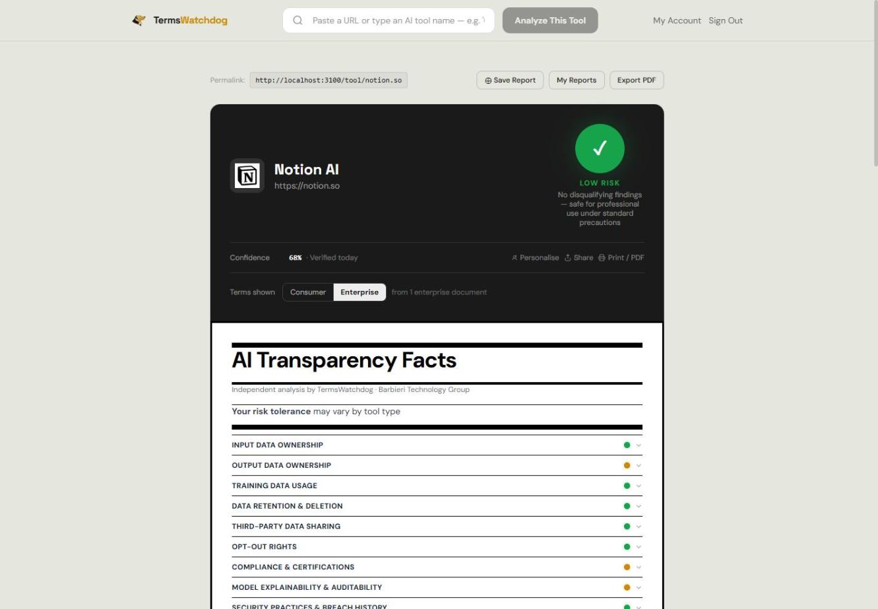Click the permalink URL field
The image size is (878, 609).
[329, 80]
